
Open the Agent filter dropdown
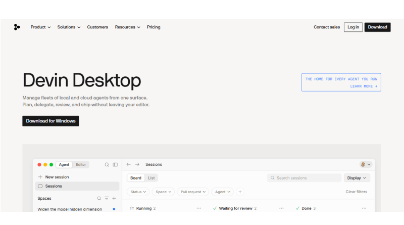pos(223,192)
